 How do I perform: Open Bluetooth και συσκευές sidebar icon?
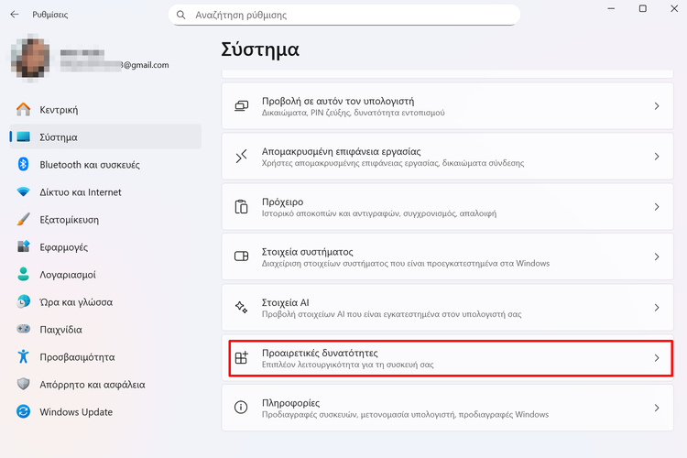coord(24,165)
